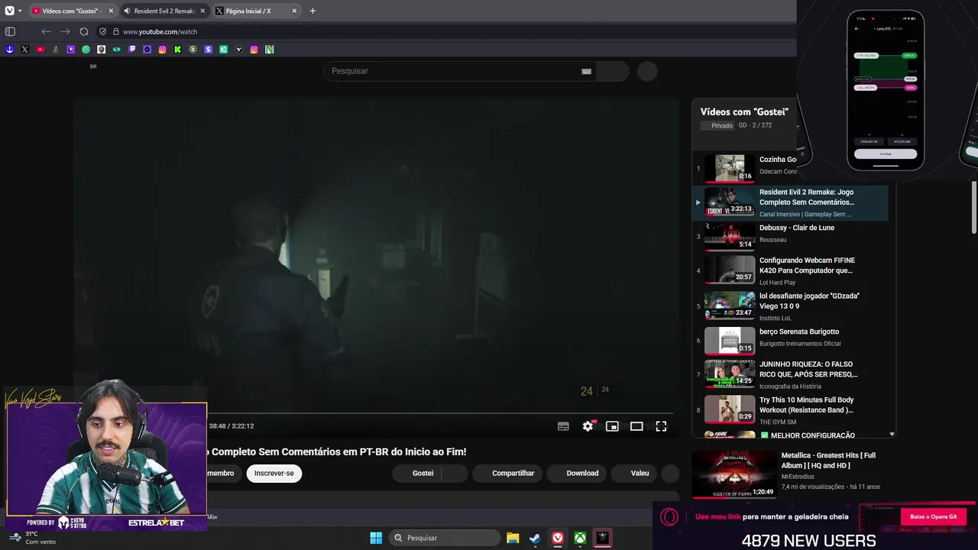The height and width of the screenshot is (550, 978).
Task: Open the green N bookmark icon
Action: [269, 49]
